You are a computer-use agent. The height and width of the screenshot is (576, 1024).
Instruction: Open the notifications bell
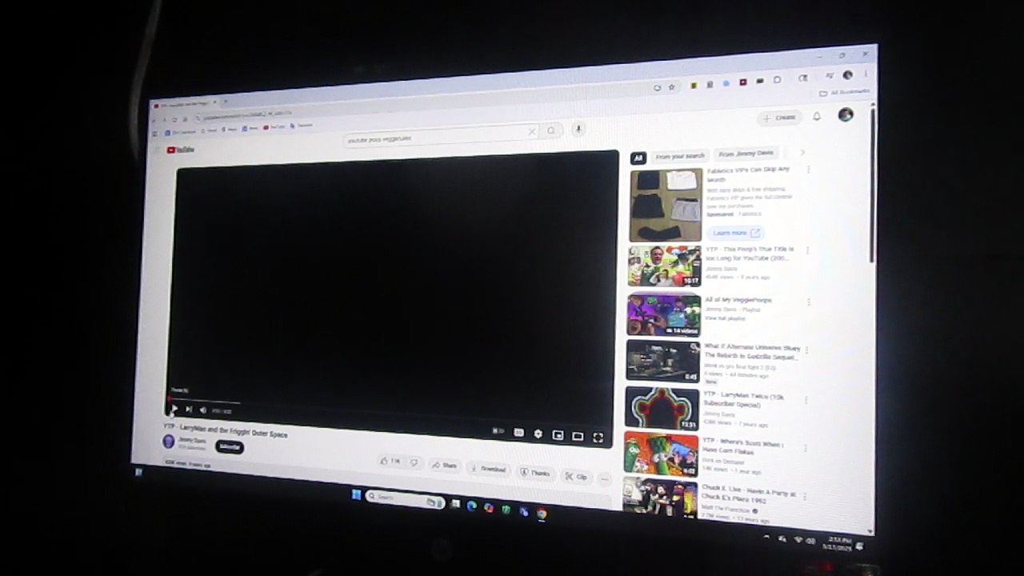(817, 116)
